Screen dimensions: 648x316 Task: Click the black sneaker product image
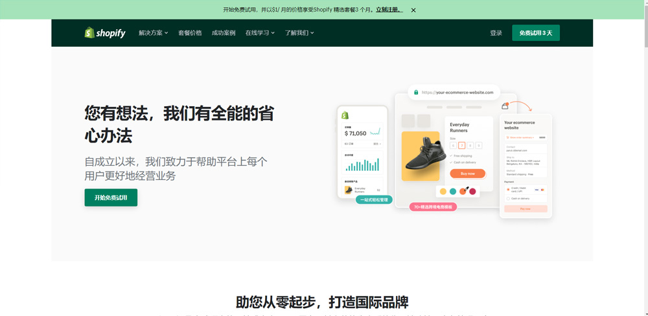[x=424, y=156]
